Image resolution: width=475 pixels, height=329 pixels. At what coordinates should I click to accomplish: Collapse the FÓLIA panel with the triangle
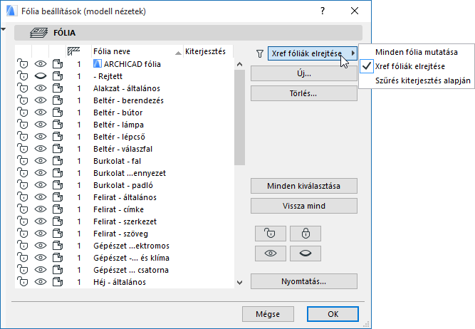(4, 29)
